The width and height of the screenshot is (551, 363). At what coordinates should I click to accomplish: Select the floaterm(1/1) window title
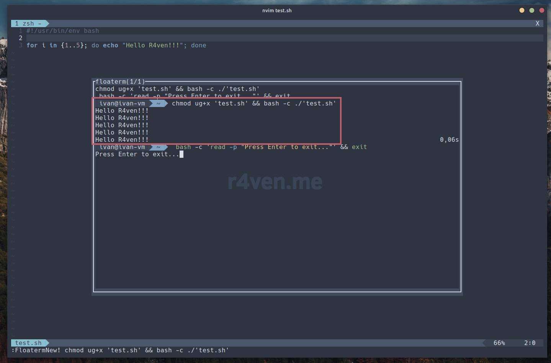tap(120, 81)
